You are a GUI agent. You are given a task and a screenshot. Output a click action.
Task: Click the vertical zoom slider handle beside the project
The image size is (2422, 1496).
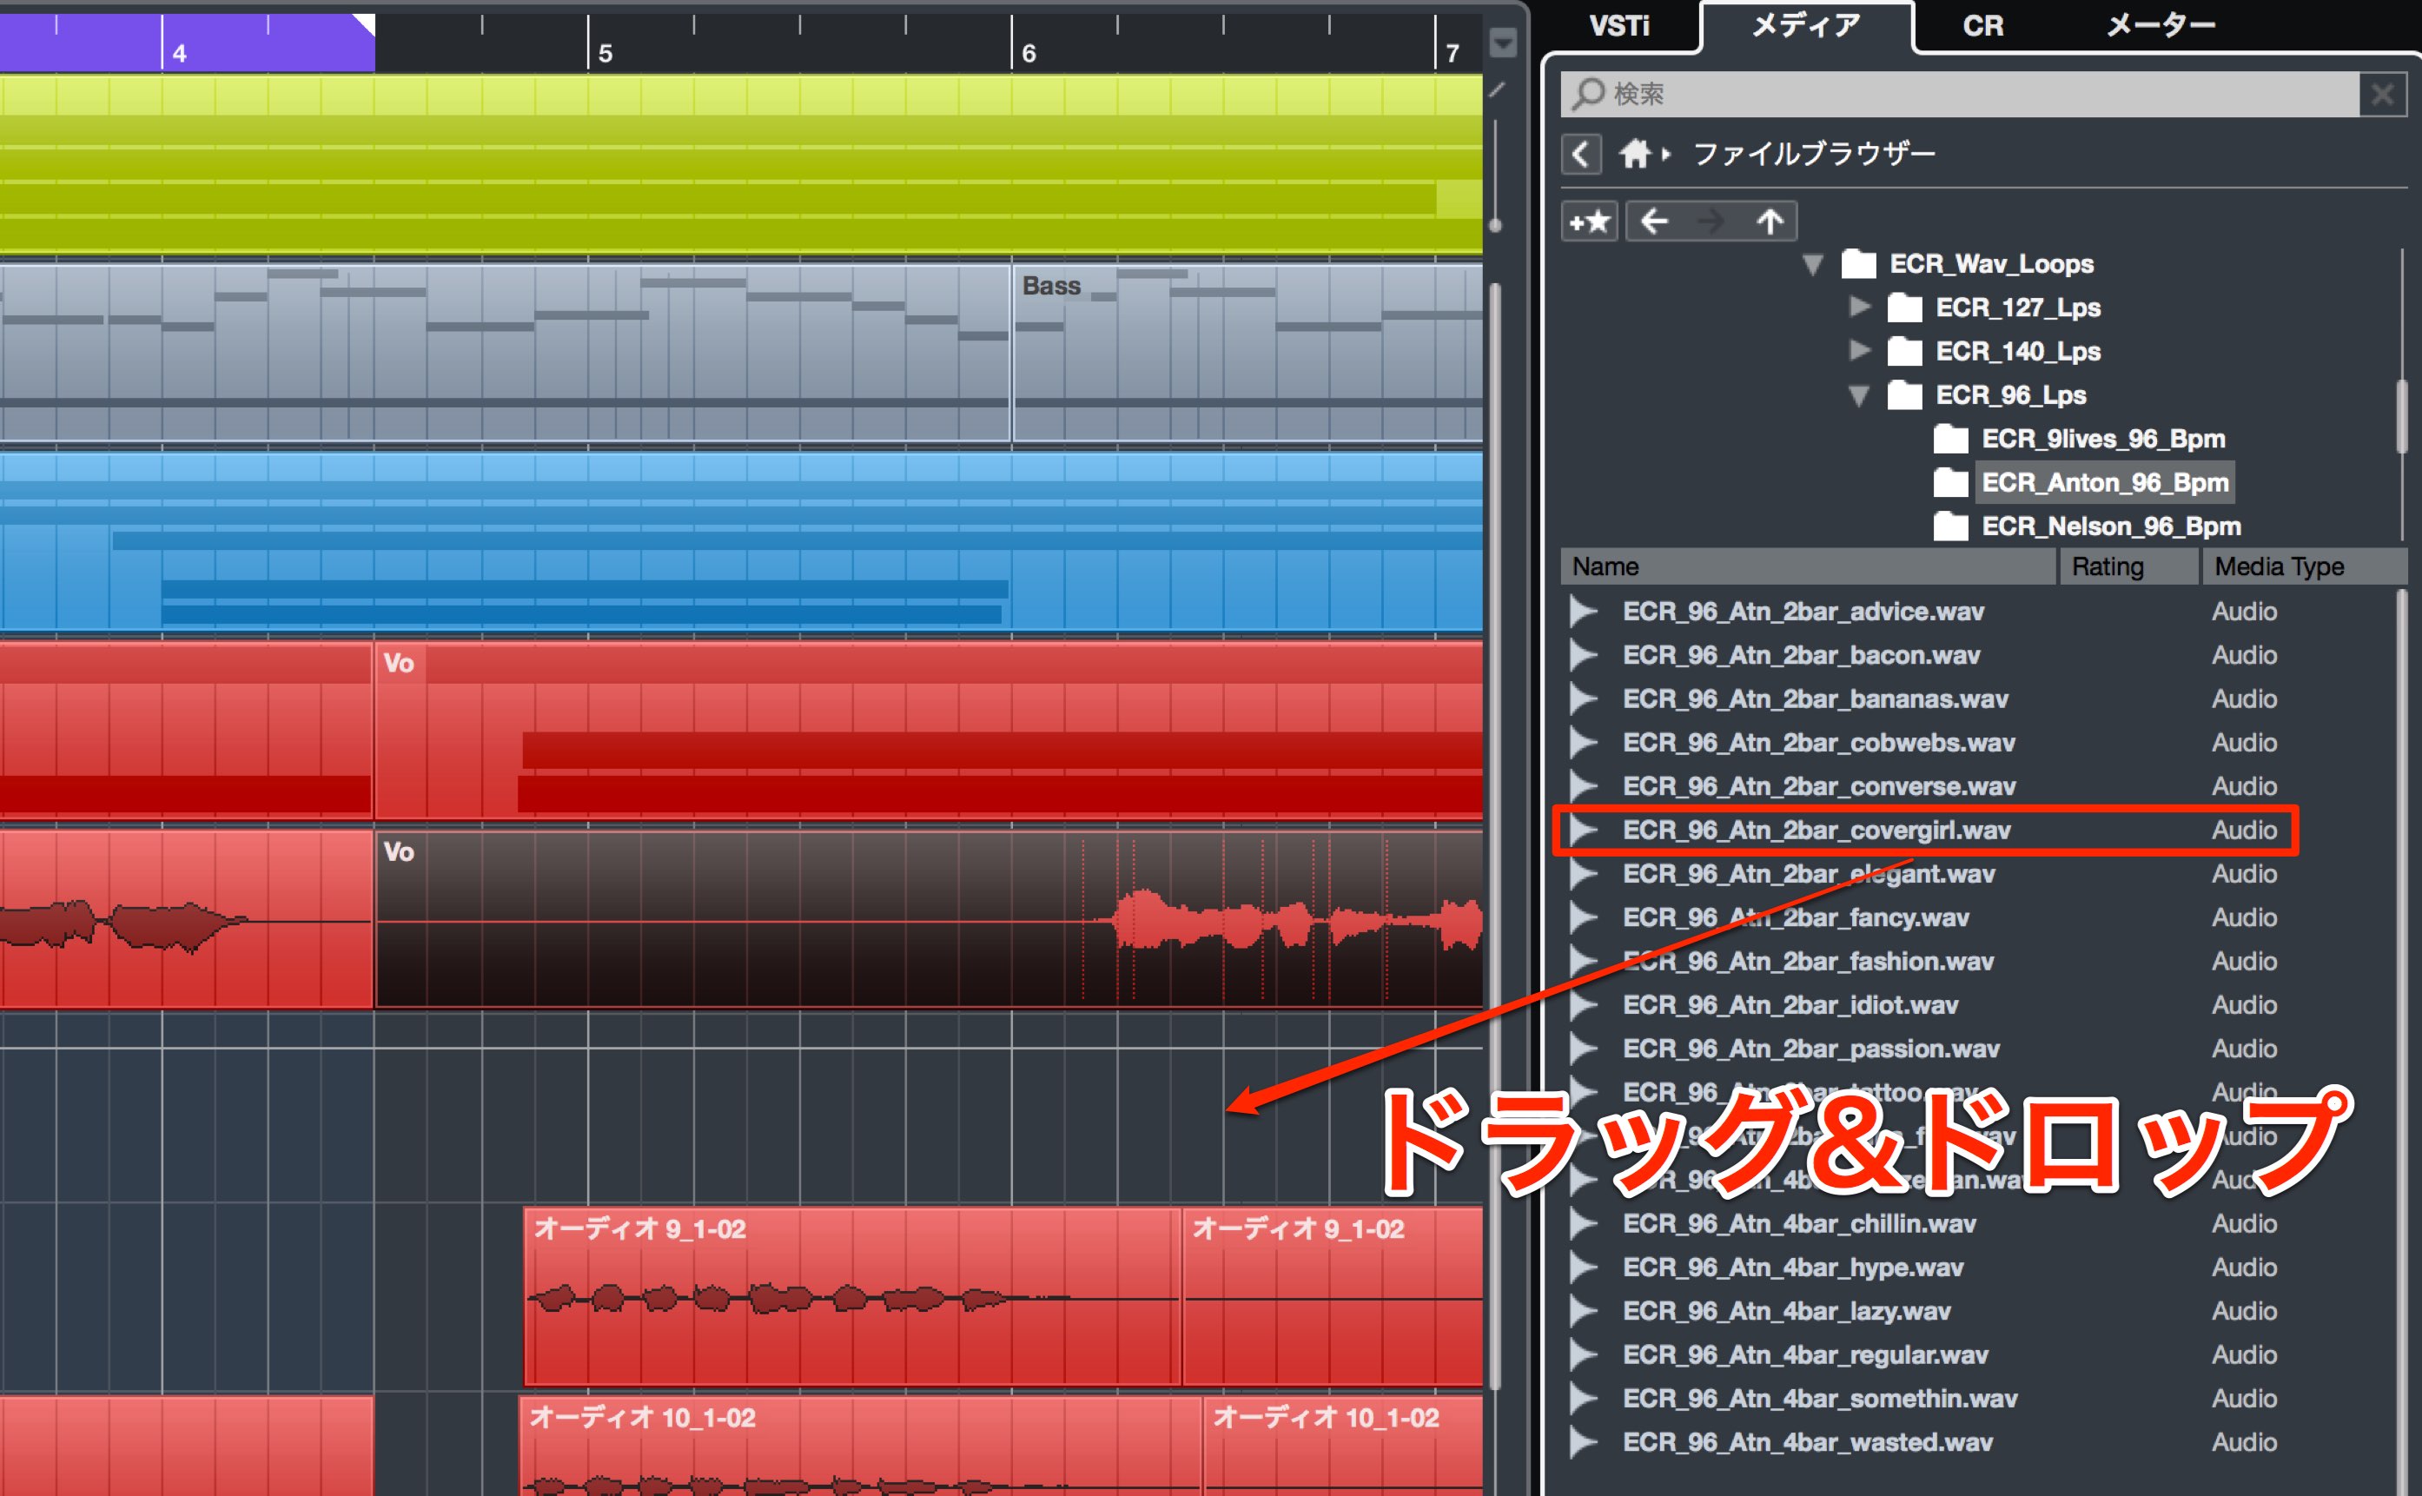coord(1495,226)
